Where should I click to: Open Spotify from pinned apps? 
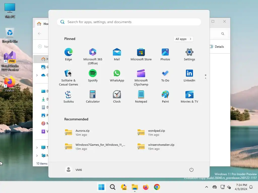click(93, 76)
